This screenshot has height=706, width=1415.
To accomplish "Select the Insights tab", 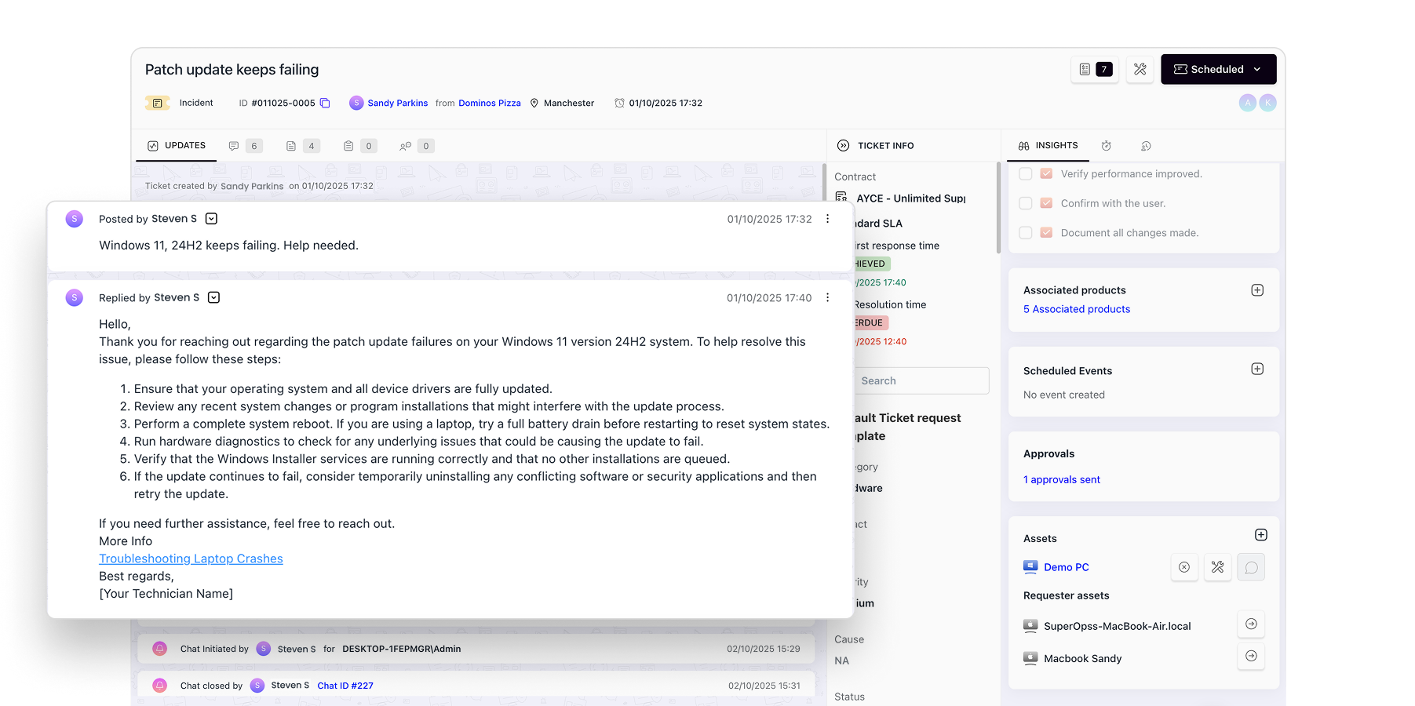I will [1048, 146].
